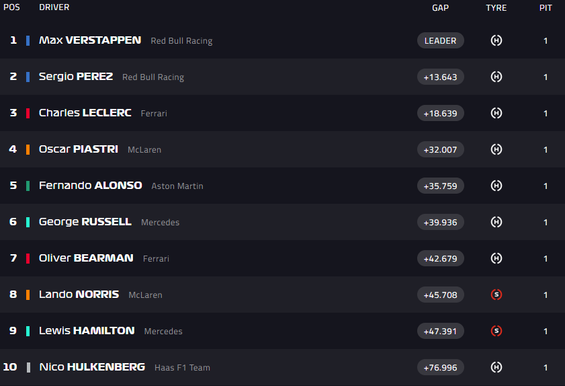This screenshot has width=565, height=386.
Task: Click the PIT column header
Action: coord(546,8)
